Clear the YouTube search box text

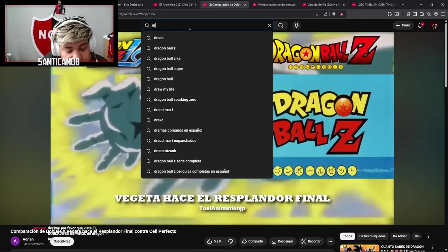tap(269, 25)
